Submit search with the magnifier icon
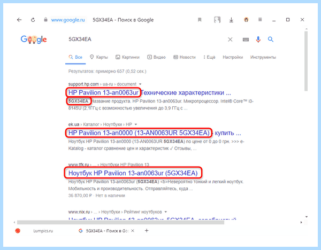 (271, 39)
